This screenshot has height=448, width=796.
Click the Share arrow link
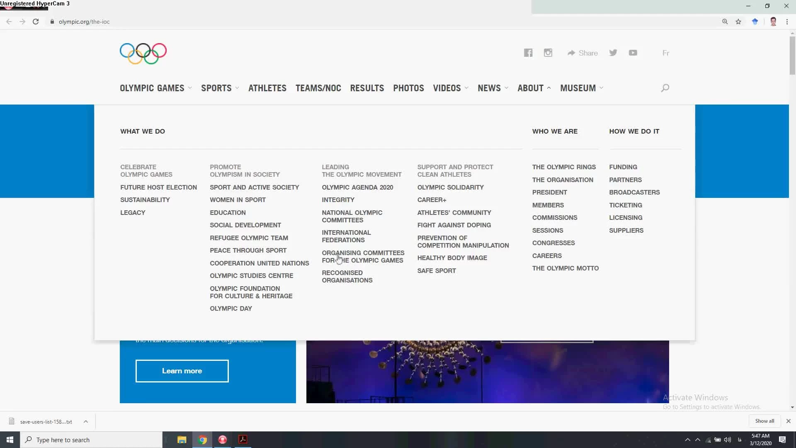pos(582,53)
